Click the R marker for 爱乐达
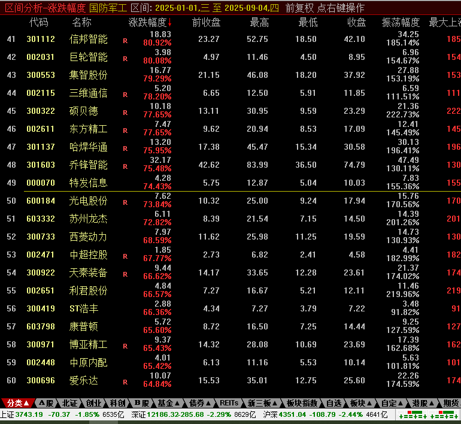 [125, 382]
